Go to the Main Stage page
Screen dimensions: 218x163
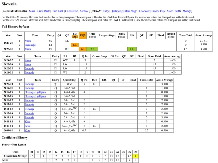[x=130, y=11]
